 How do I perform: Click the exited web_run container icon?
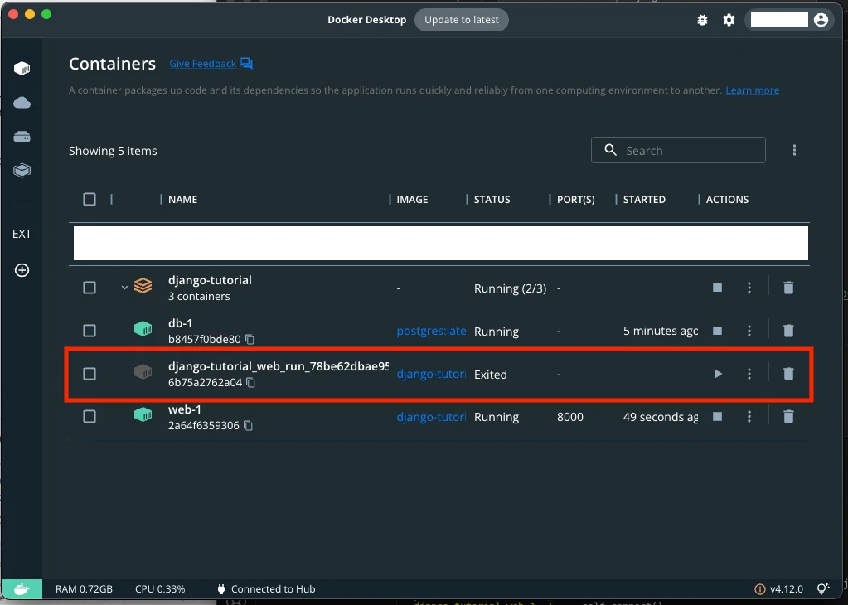143,371
